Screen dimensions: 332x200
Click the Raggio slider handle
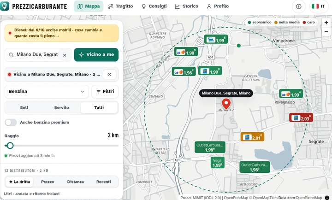[x=10, y=146]
